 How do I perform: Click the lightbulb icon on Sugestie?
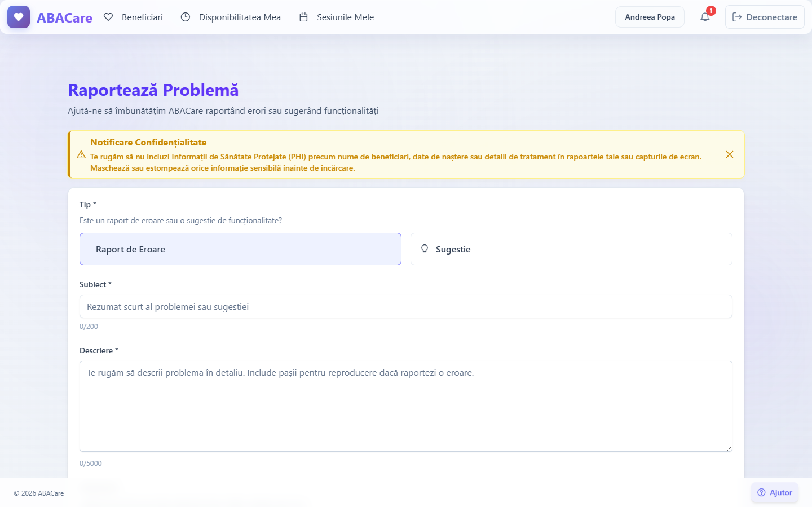[425, 249]
